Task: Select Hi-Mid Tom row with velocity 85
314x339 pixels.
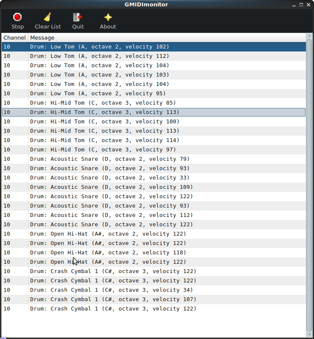Action: (154, 103)
